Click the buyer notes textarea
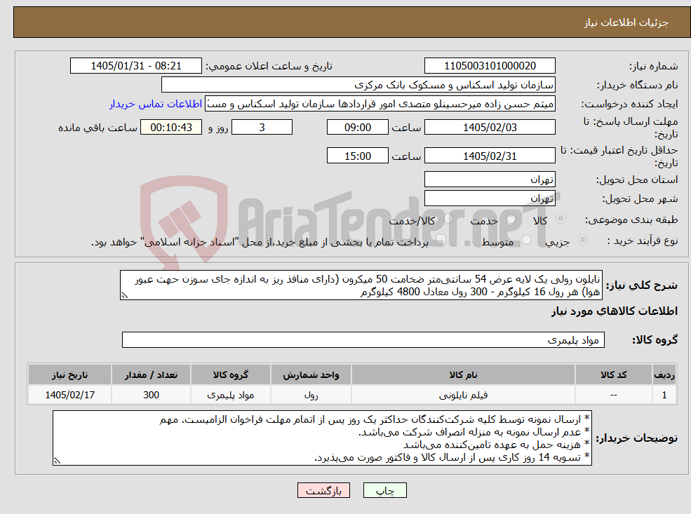Screen dimensions: 691x514 [322, 438]
